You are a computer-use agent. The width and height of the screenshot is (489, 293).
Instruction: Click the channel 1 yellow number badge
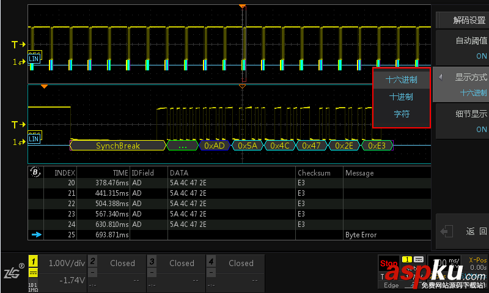33,261
